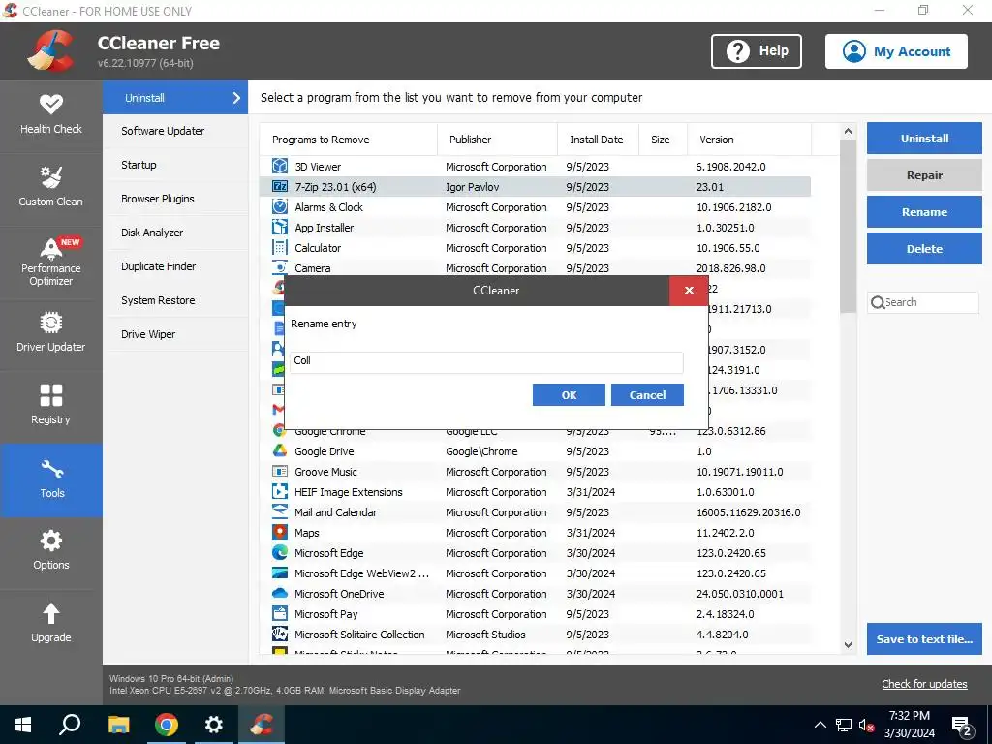
Task: Open the Driver Updater section
Action: pos(50,333)
